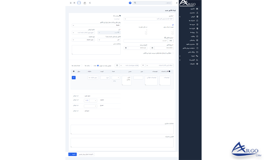Open the share icon in top bar
The width and height of the screenshot is (267, 160).
tap(90, 3)
